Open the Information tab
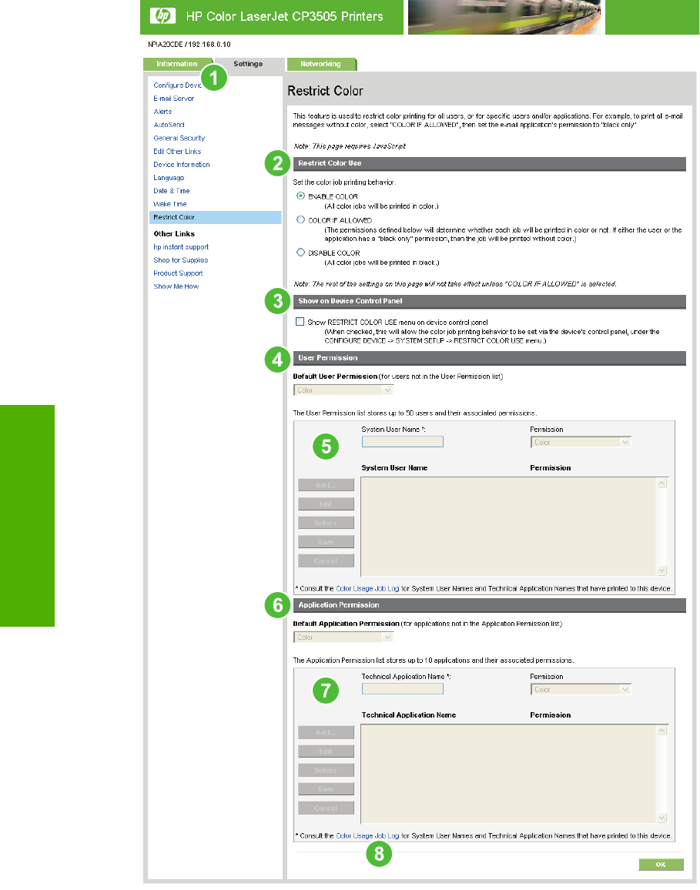Image resolution: width=700 pixels, height=890 pixels. tap(177, 64)
